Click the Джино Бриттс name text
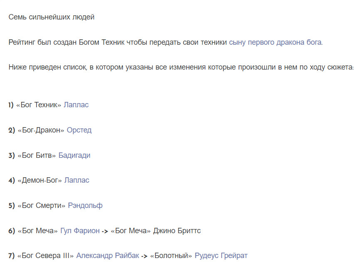355x263 pixels. point(177,231)
